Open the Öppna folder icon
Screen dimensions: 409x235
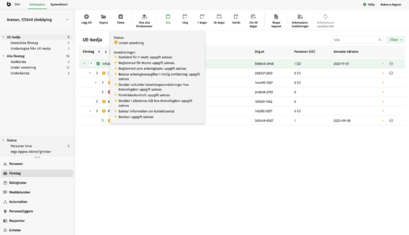[x=103, y=17]
